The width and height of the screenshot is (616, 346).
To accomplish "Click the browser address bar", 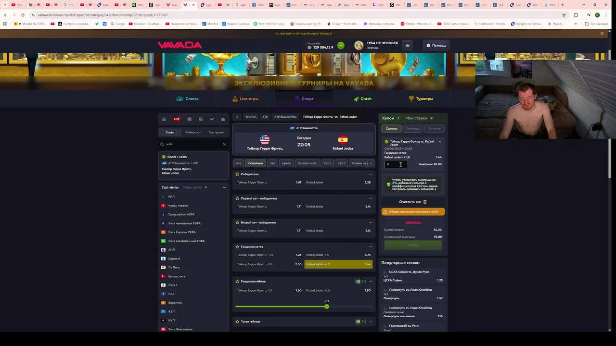I will pos(294,15).
